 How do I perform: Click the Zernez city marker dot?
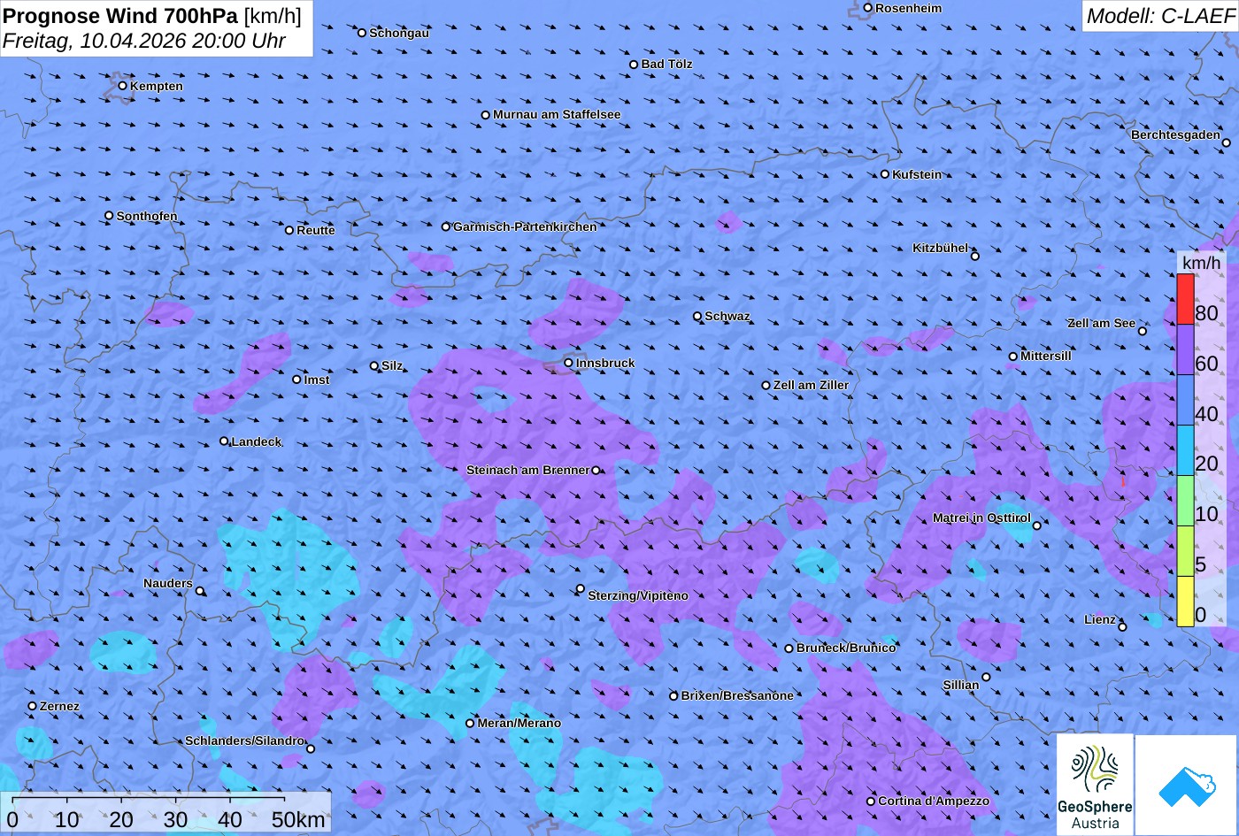[x=33, y=706]
